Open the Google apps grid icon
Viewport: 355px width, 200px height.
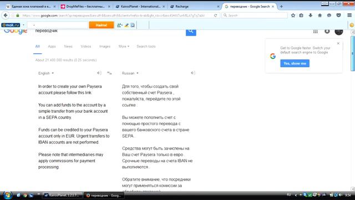pos(316,32)
